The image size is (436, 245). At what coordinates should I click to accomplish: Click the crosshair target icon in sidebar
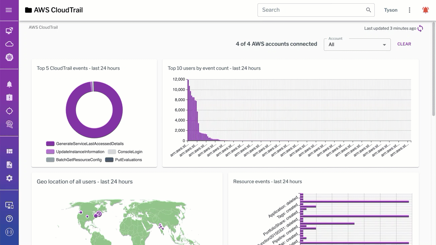coord(9,111)
